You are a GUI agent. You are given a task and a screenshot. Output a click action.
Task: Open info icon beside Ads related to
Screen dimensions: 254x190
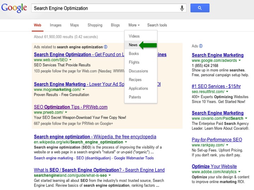[x=105, y=47]
